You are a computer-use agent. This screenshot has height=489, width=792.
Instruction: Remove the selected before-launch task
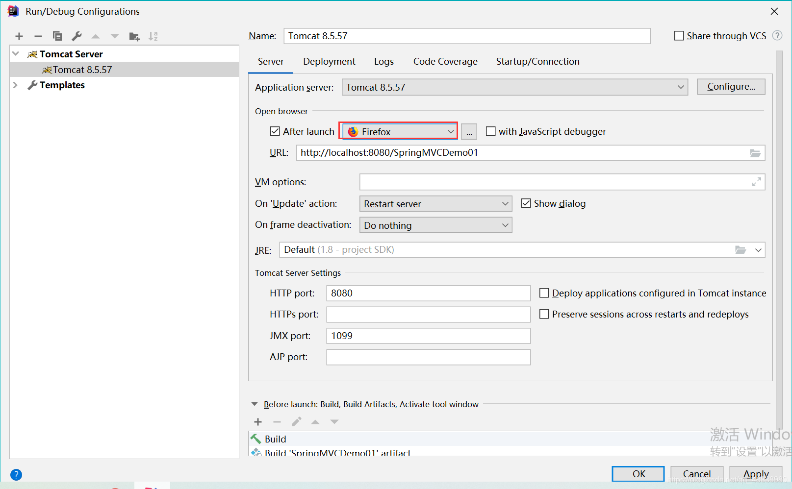[277, 422]
